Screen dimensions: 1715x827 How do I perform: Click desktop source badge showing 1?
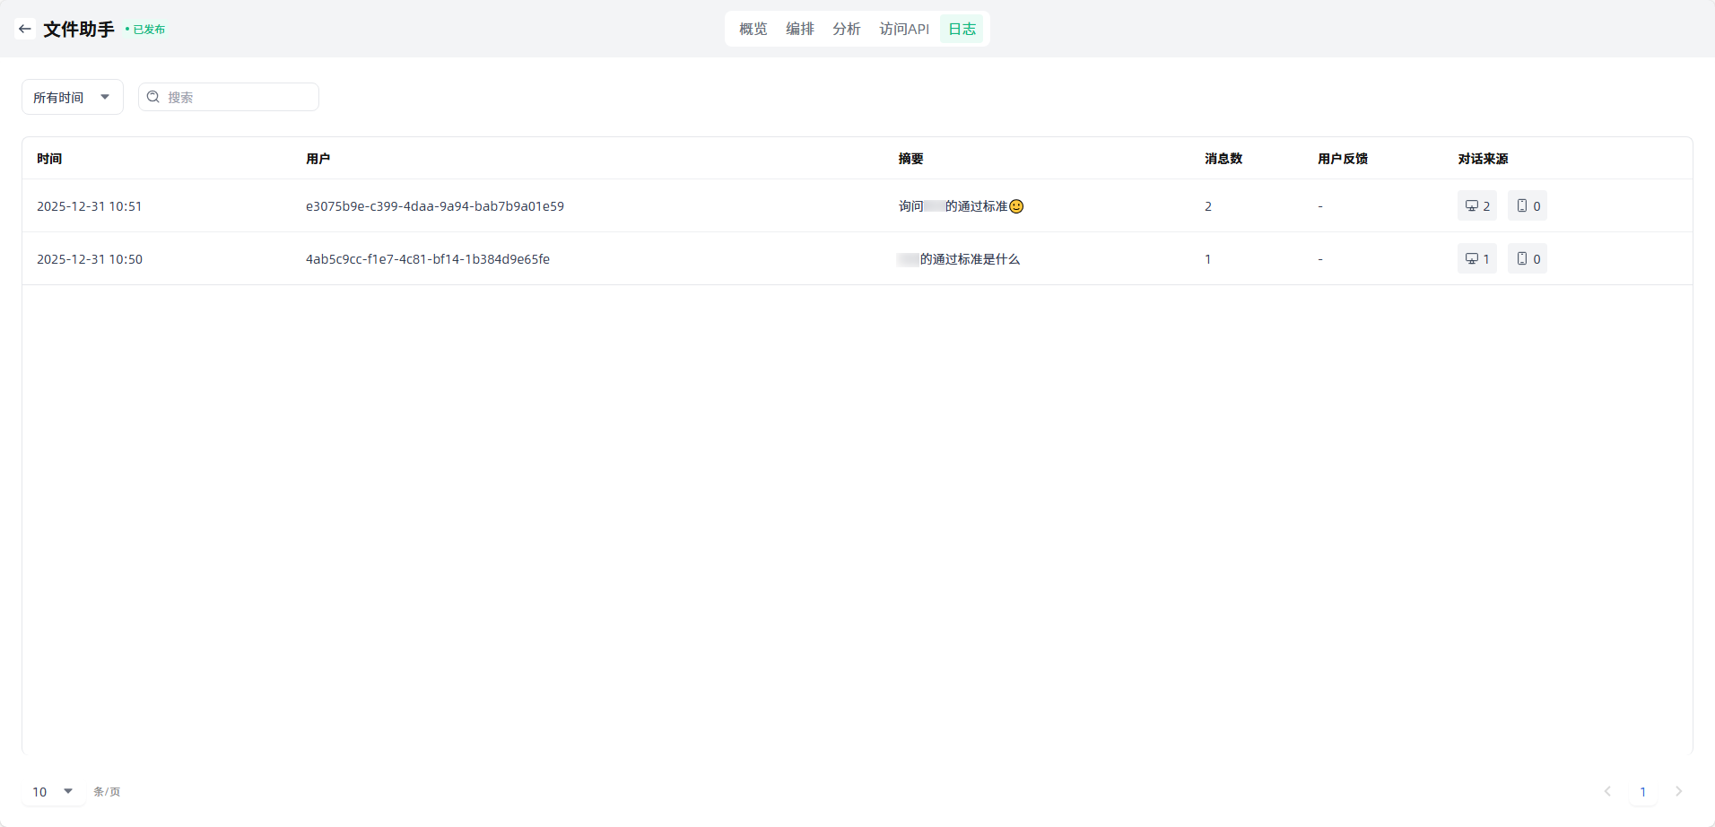click(x=1476, y=259)
